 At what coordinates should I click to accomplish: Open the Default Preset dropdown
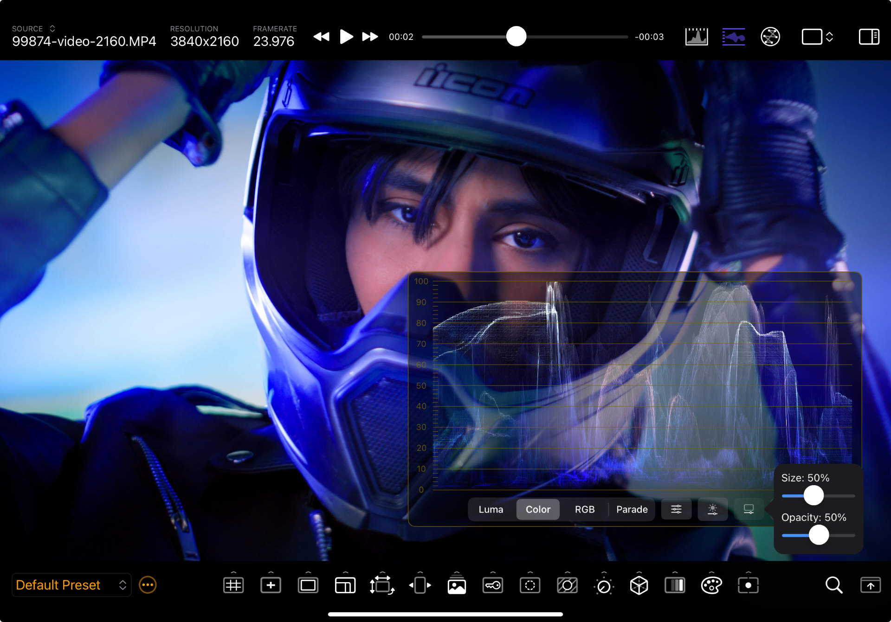point(71,585)
